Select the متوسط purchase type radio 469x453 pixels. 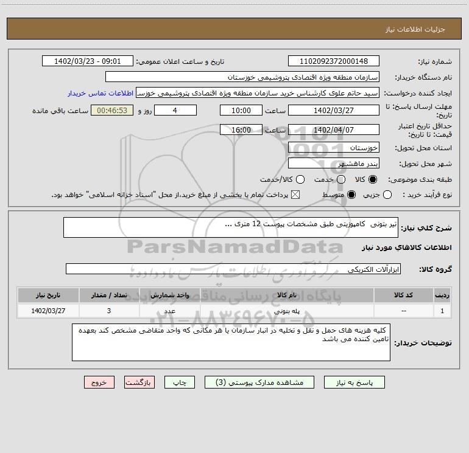pyautogui.click(x=351, y=195)
